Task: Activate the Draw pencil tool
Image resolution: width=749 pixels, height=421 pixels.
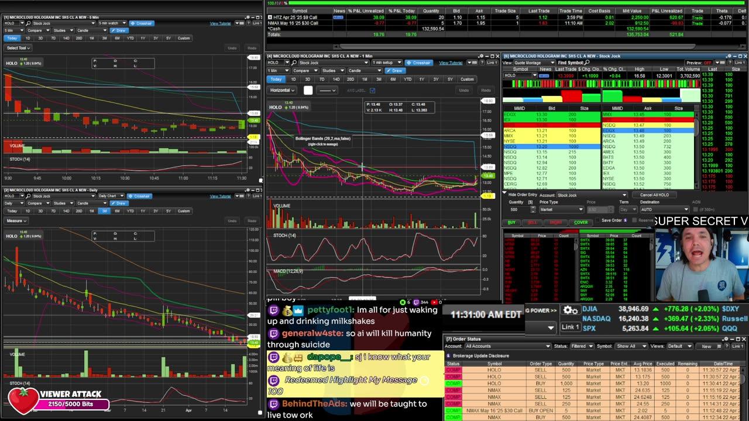Action: click(x=396, y=70)
